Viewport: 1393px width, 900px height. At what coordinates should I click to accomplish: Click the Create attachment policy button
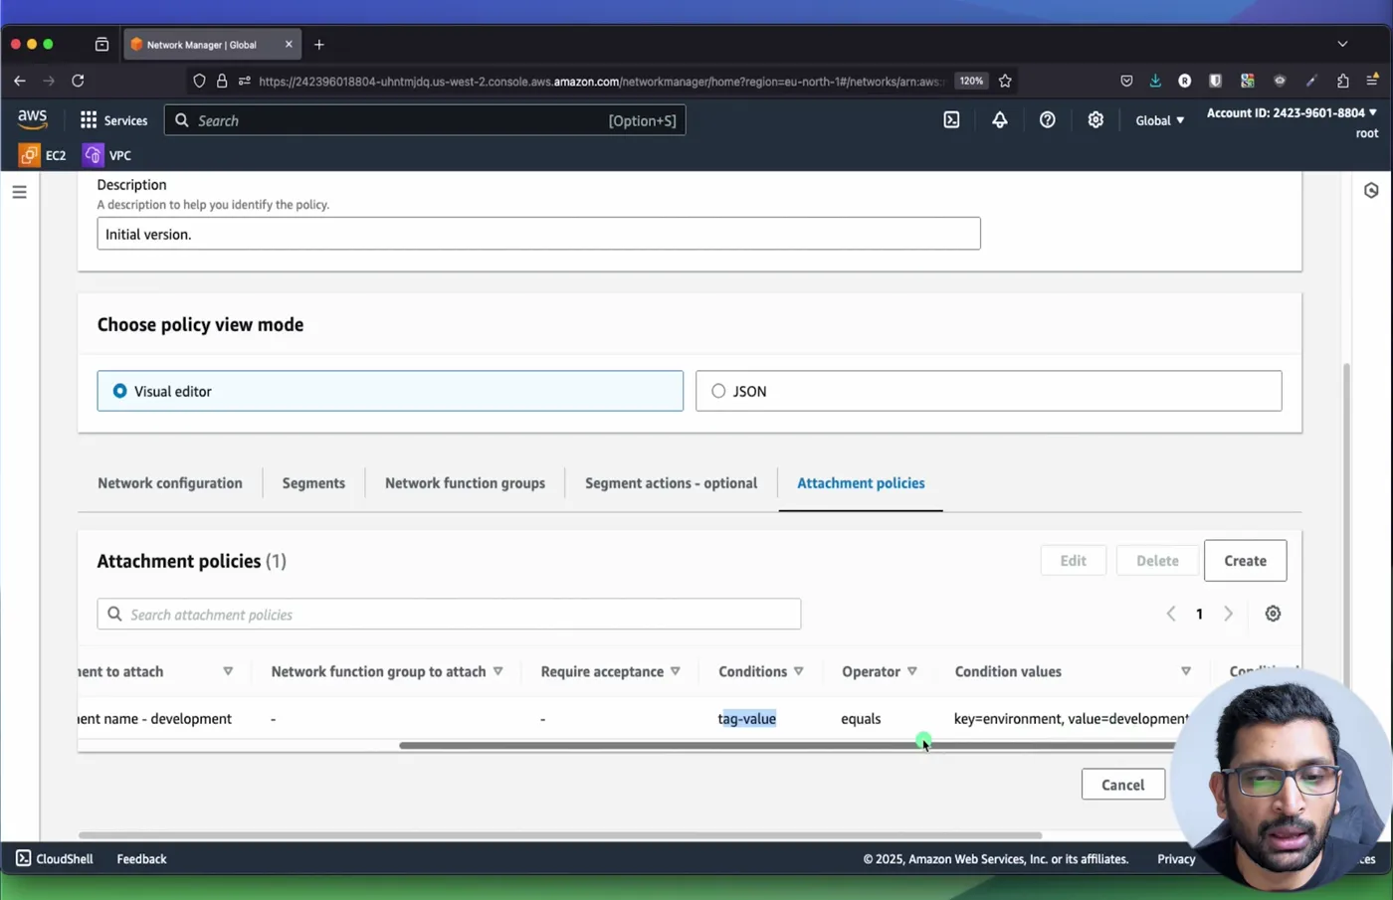(1245, 561)
